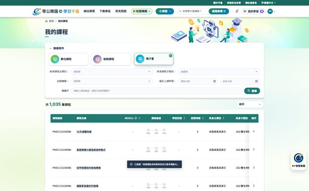309x191 pixels.
Task: Open calendar picker for 開始日期
Action: tap(215, 81)
